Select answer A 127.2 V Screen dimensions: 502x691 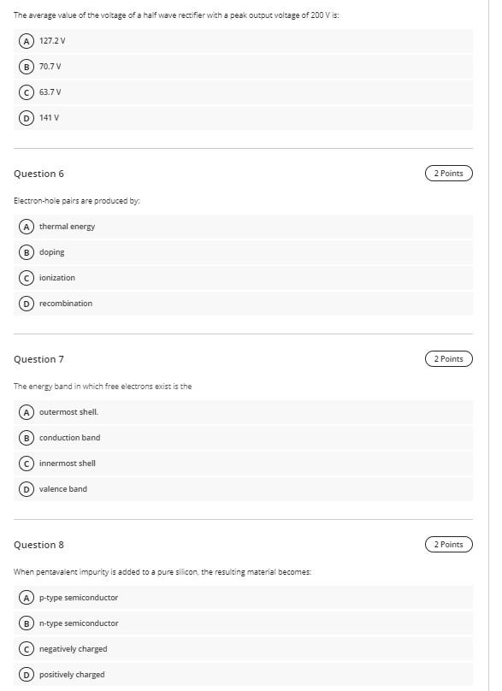pyautogui.click(x=243, y=41)
